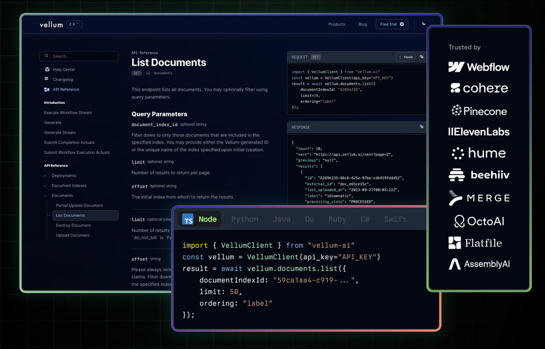
Task: Click the List Documents page title
Action: (x=168, y=63)
